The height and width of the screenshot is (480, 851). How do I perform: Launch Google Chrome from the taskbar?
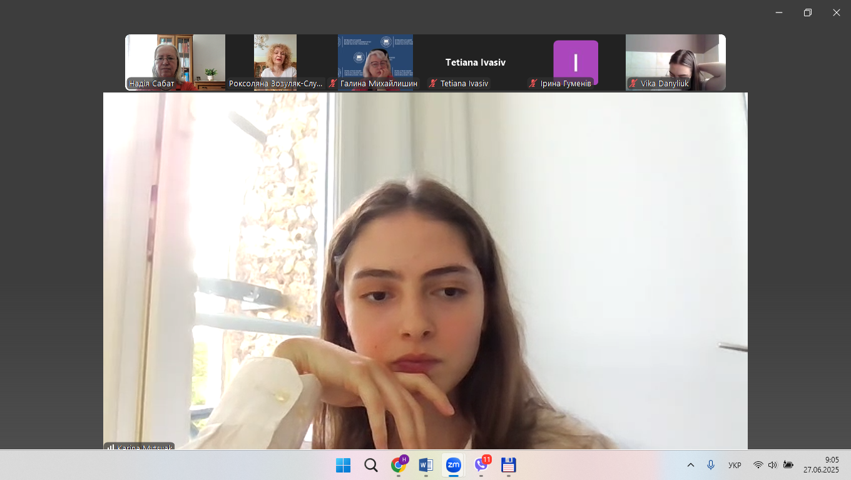click(x=398, y=465)
